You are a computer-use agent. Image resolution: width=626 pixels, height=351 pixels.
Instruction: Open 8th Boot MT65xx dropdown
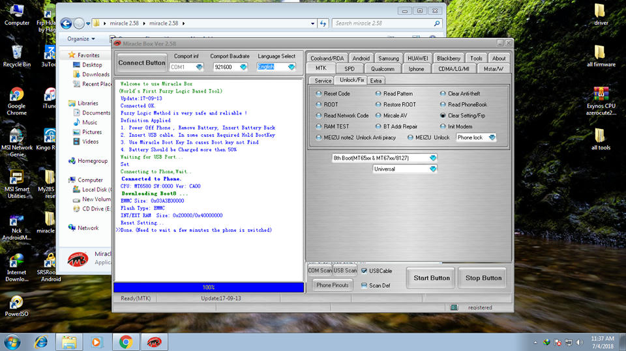(433, 158)
